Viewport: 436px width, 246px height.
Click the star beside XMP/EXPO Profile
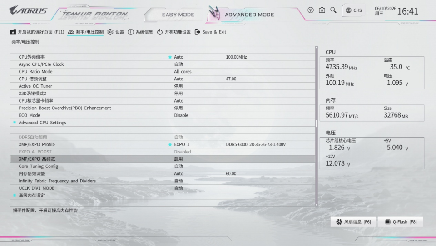coord(170,144)
